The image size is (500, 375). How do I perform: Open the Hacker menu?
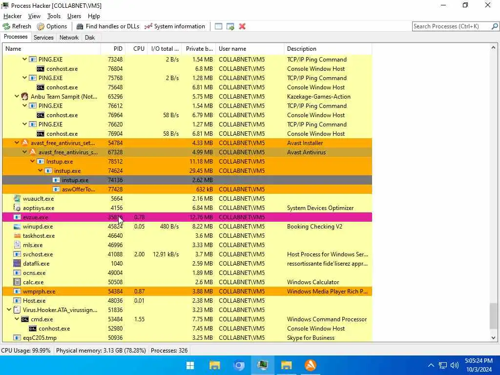click(x=12, y=16)
